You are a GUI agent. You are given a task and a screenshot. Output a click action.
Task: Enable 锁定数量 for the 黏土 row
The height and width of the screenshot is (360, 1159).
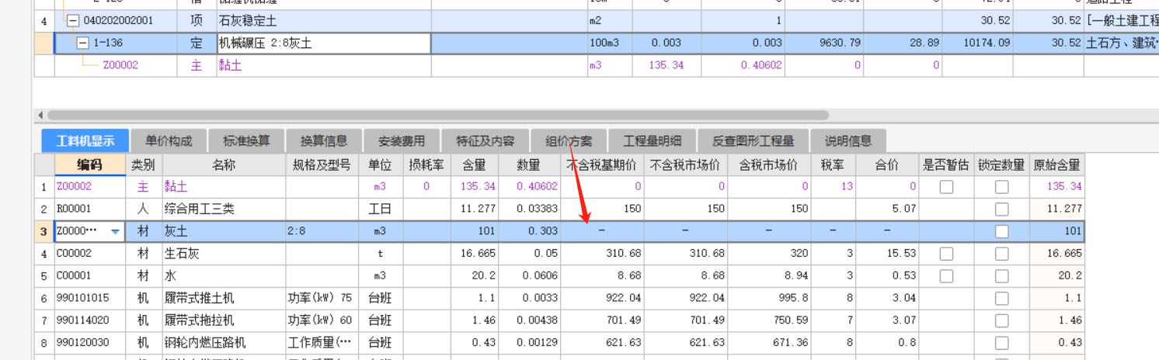click(x=1002, y=187)
